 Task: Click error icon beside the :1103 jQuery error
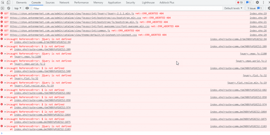click(x=2, y=126)
